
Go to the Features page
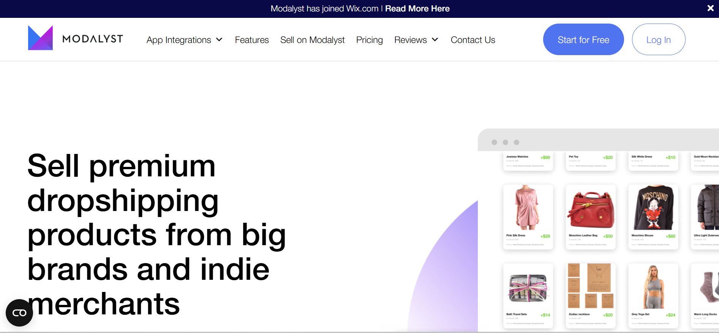click(x=252, y=40)
